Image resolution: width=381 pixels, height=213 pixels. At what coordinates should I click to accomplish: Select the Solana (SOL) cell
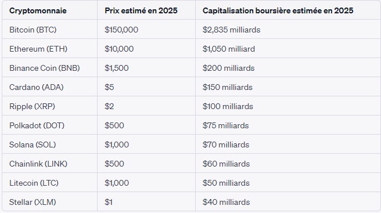pyautogui.click(x=33, y=145)
